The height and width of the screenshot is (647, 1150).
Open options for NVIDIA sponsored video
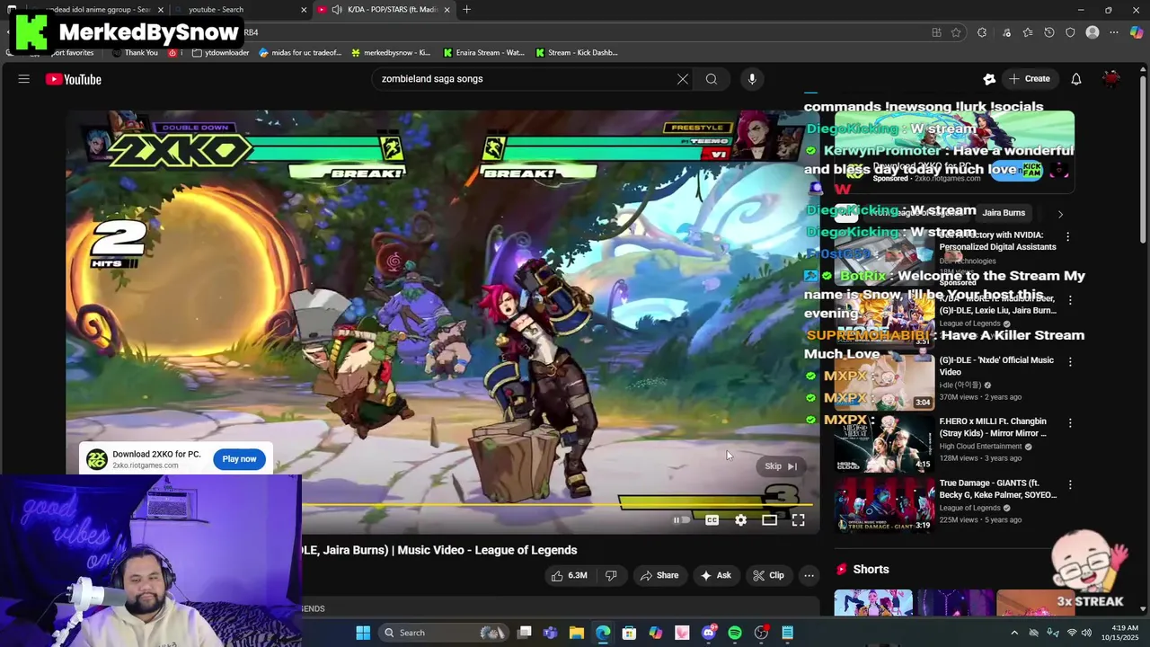click(x=1067, y=236)
